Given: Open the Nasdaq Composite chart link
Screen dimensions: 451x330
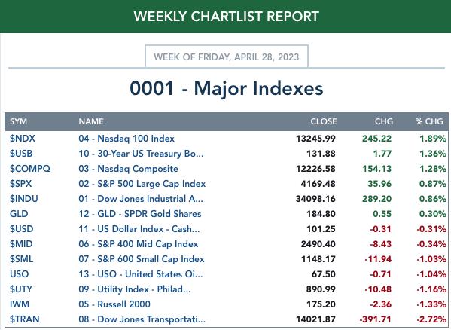Looking at the screenshot, I should pyautogui.click(x=128, y=169).
